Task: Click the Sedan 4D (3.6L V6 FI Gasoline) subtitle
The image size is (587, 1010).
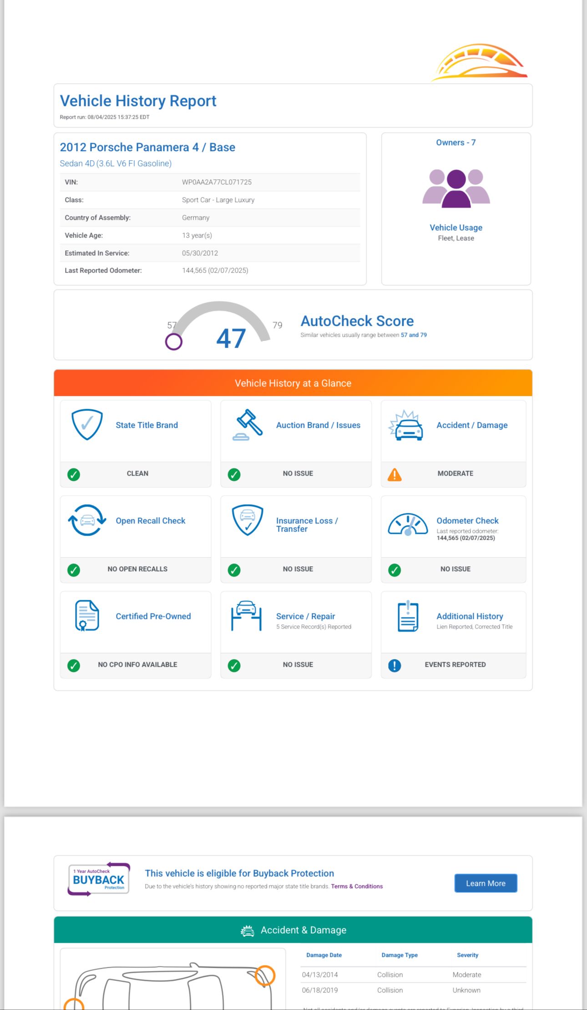Action: click(116, 163)
